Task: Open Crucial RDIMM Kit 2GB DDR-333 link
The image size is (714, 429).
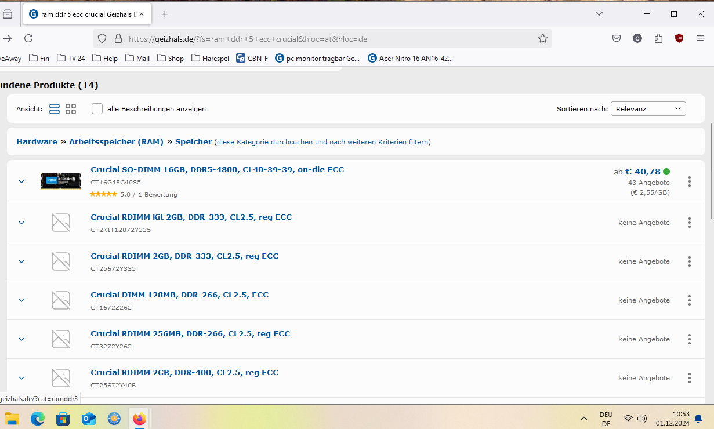Action: [x=191, y=217]
